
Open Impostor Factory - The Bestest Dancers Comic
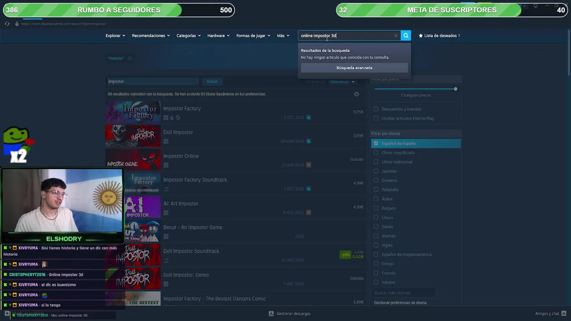[236, 299]
